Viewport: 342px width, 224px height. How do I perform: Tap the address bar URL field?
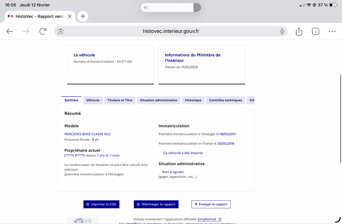[171, 31]
